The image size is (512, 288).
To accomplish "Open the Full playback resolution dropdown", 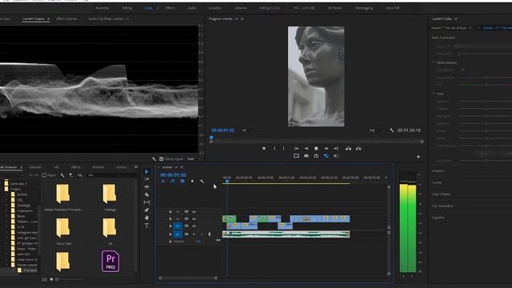I will pyautogui.click(x=377, y=130).
